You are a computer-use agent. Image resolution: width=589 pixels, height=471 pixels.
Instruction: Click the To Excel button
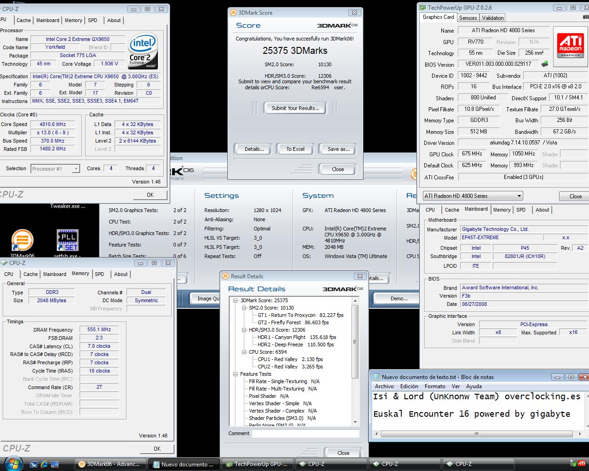click(x=295, y=149)
